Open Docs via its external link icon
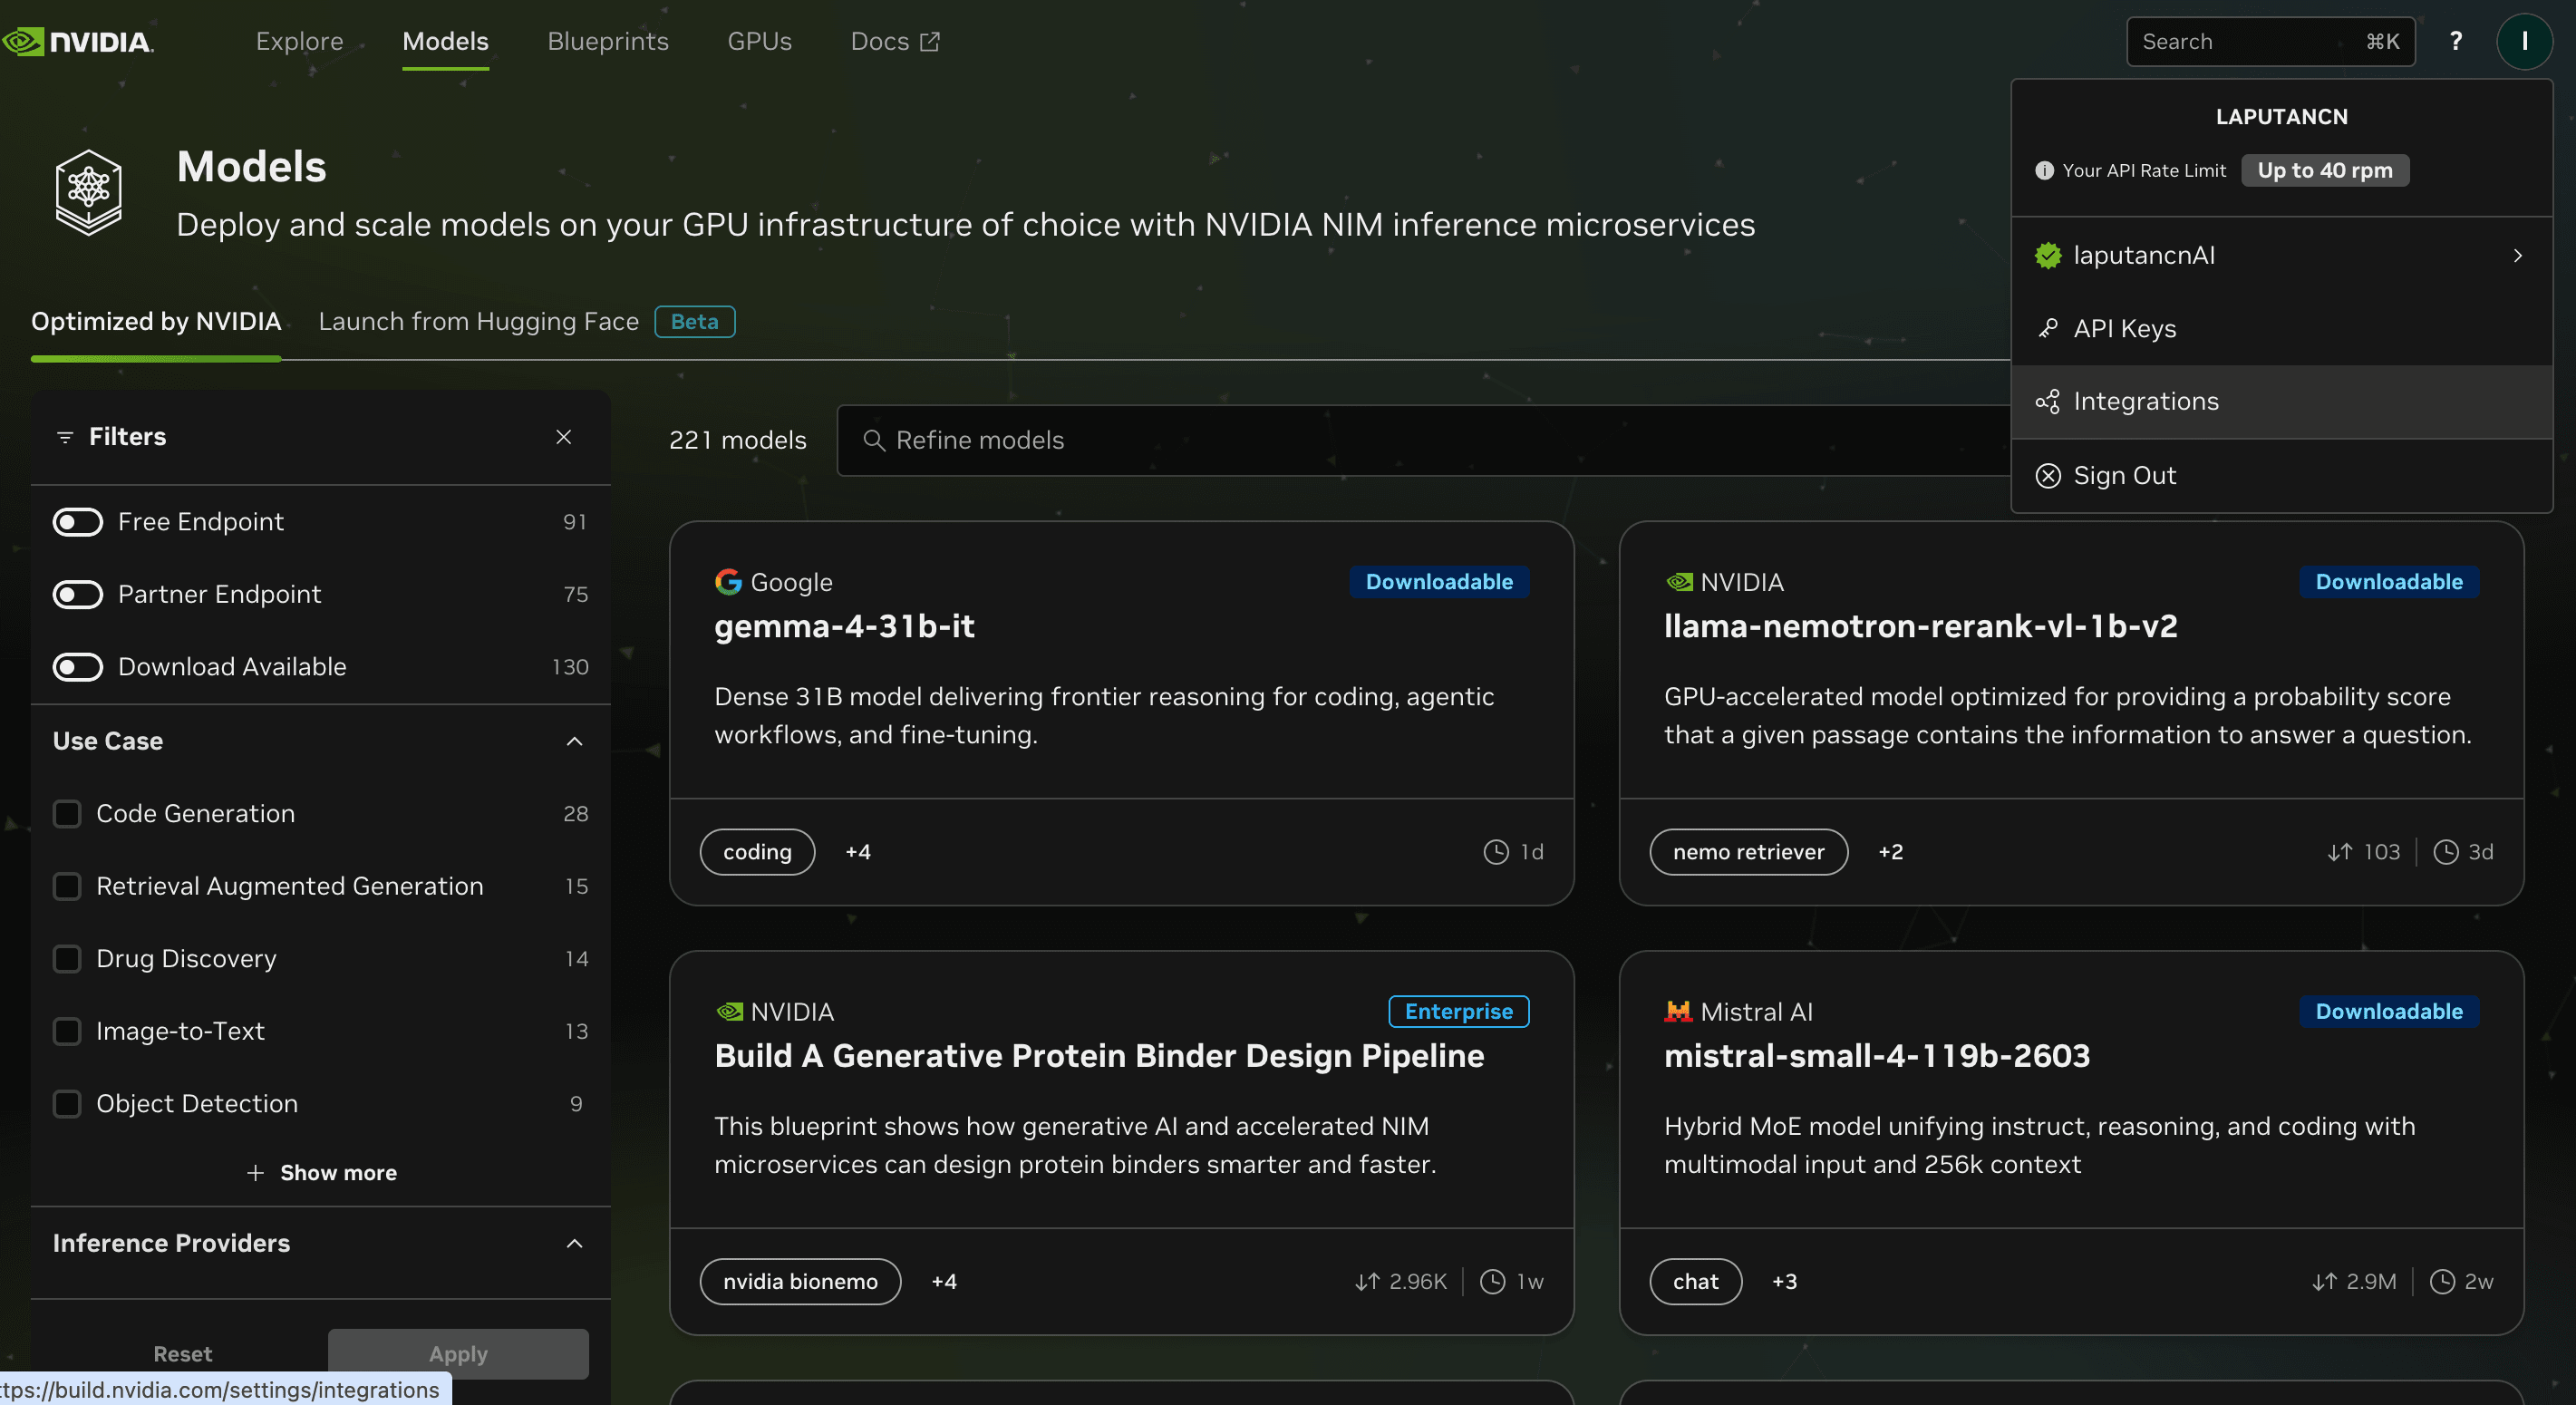This screenshot has height=1405, width=2576. pos(929,41)
